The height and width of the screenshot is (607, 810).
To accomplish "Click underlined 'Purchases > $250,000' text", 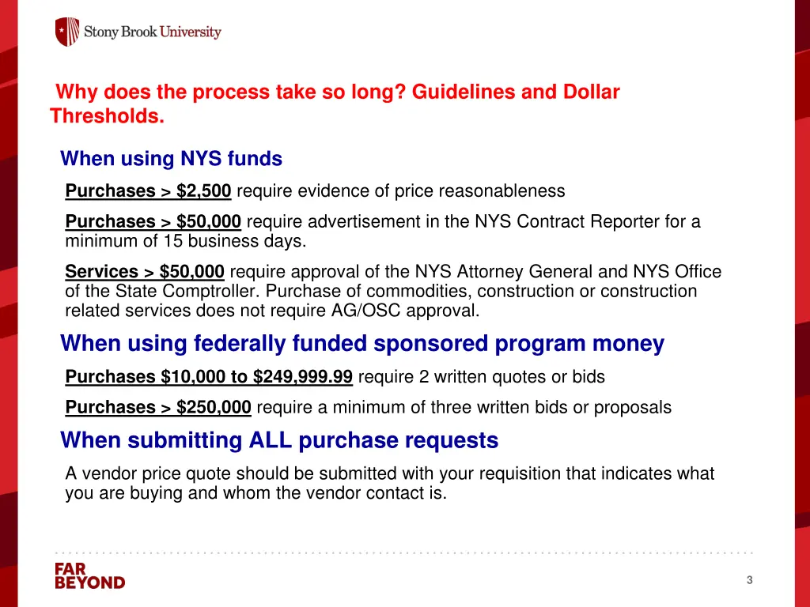I will pos(158,407).
